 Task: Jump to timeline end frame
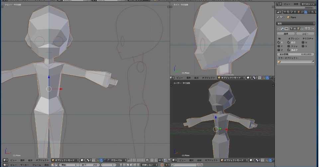click(x=138, y=165)
